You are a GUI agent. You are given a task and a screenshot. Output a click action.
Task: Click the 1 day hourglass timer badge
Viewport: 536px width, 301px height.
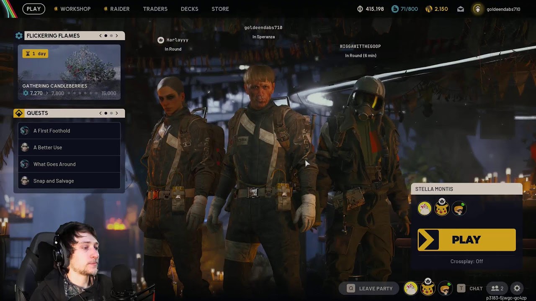click(x=35, y=54)
